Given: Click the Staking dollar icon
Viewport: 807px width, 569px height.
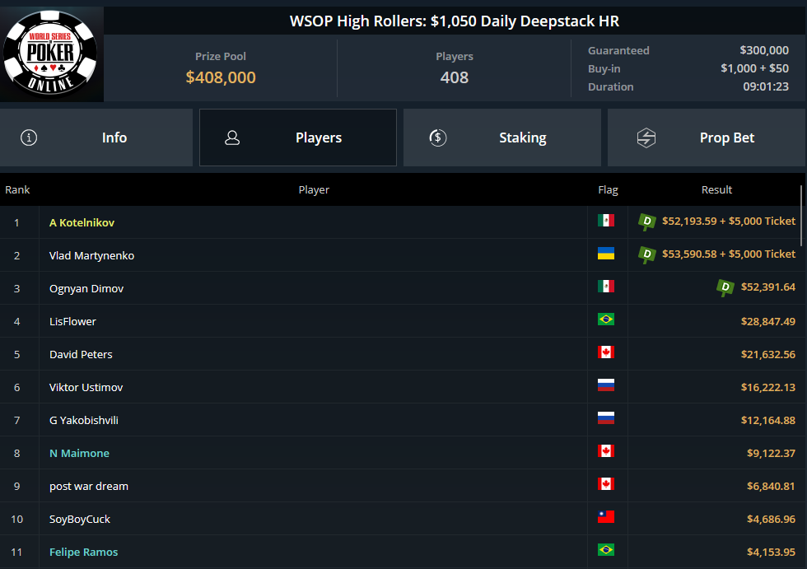Looking at the screenshot, I should tap(438, 138).
